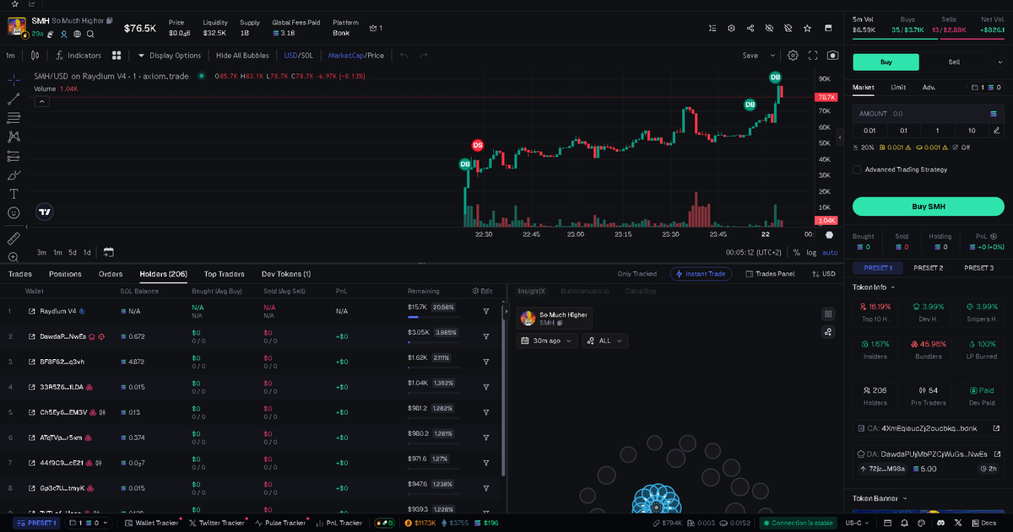This screenshot has width=1013, height=532.
Task: Choose the 10 quick amount button
Action: [972, 131]
